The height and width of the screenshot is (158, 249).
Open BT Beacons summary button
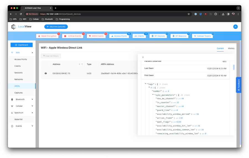click(x=180, y=36)
